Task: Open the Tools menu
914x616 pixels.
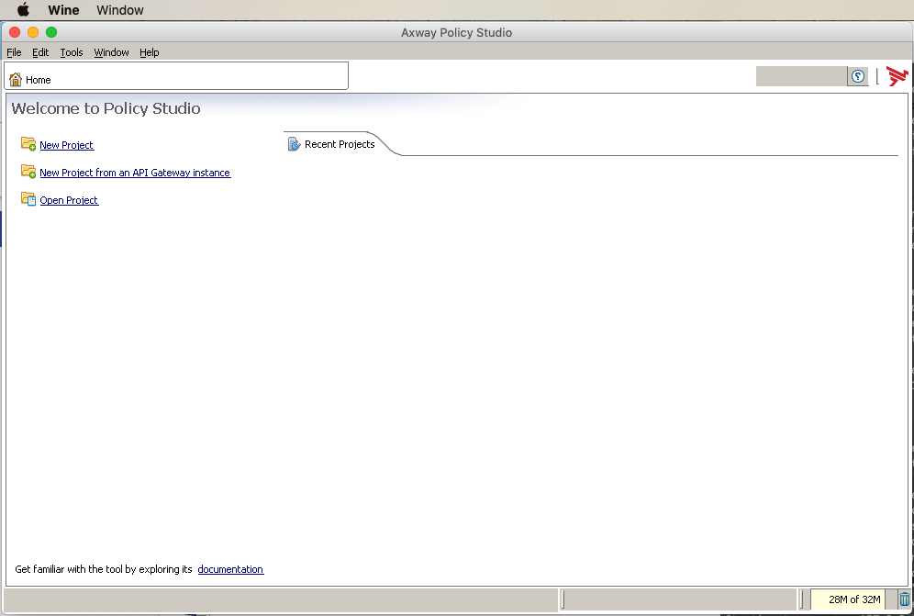Action: pyautogui.click(x=71, y=52)
